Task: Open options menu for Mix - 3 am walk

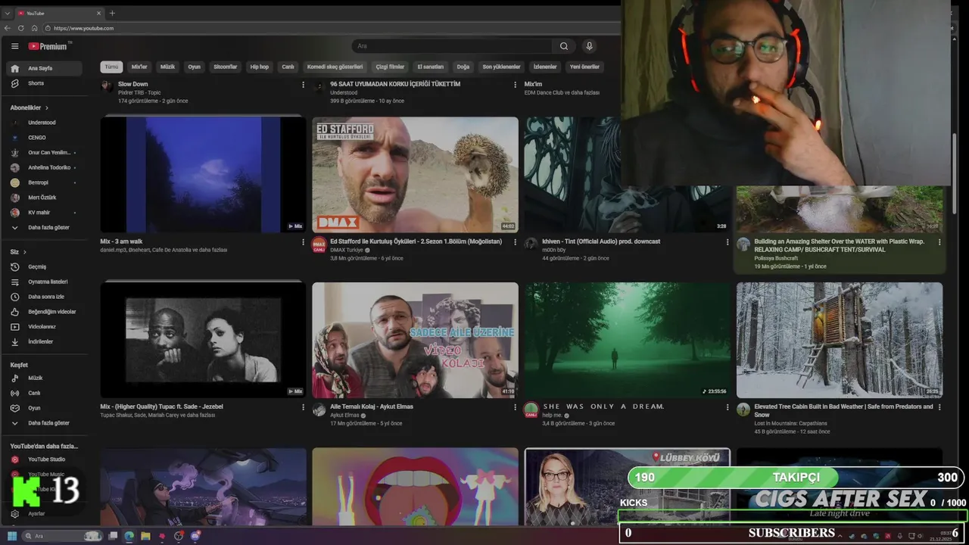Action: tap(304, 242)
